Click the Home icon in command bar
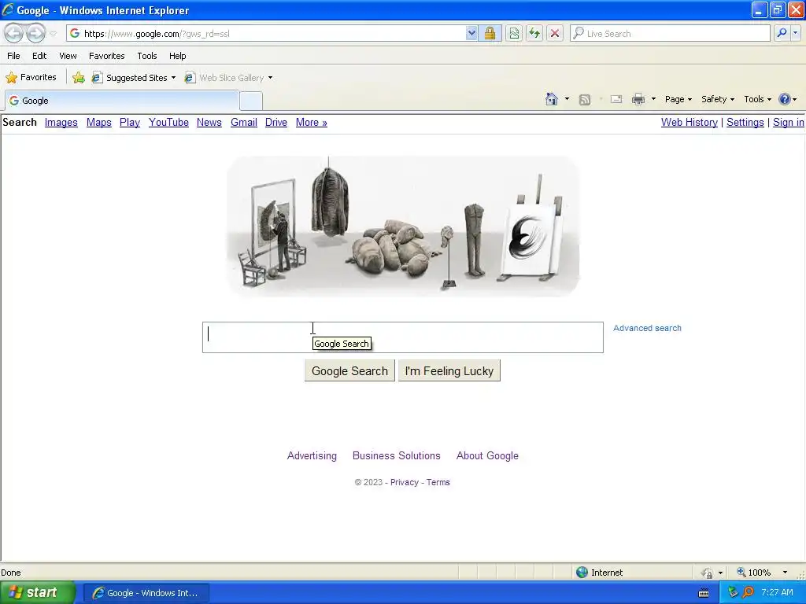The height and width of the screenshot is (604, 806). (552, 98)
